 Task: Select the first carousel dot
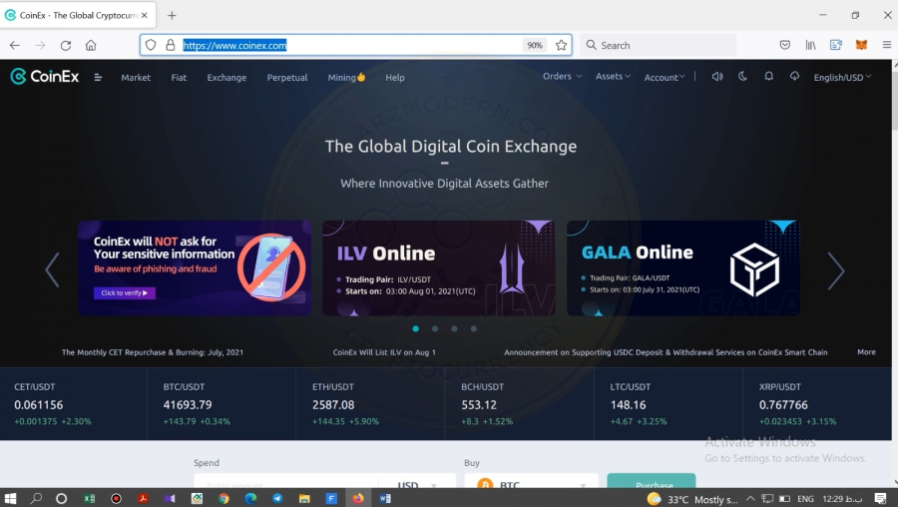coord(416,328)
